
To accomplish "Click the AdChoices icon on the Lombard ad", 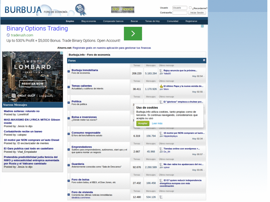I will click(x=61, y=53).
